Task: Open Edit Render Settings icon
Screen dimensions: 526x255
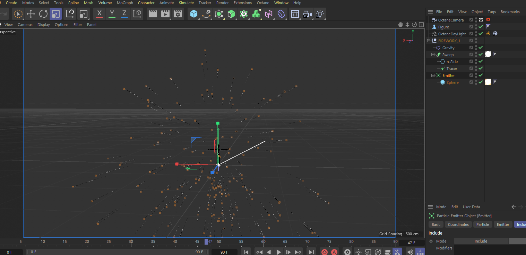Action: 178,14
